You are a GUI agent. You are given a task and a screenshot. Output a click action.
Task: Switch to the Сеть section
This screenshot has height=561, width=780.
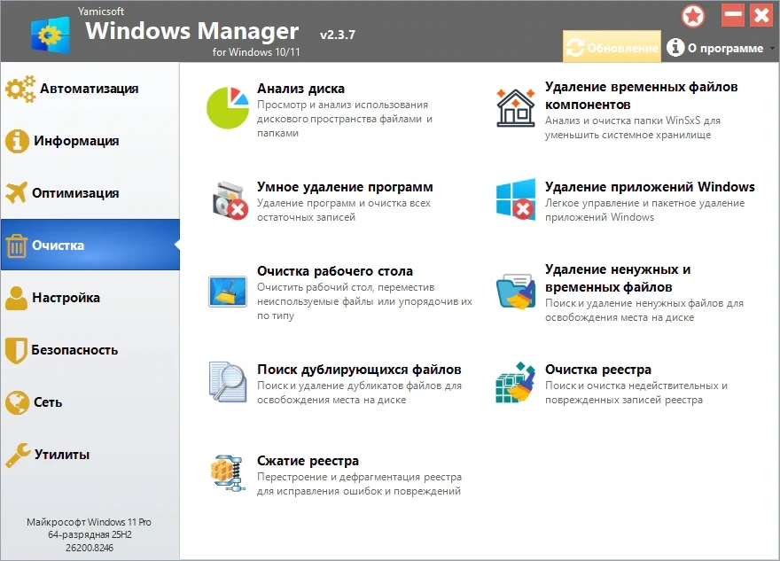click(90, 401)
